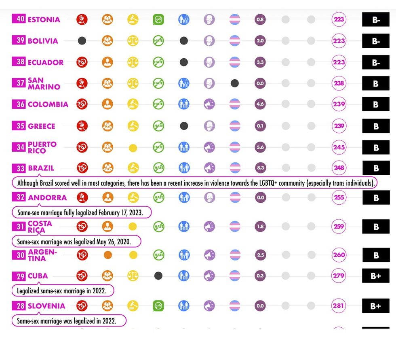Viewport: 396px width, 337px height.
Task: Click the red rose icon beside Andorra
Action: point(82,197)
